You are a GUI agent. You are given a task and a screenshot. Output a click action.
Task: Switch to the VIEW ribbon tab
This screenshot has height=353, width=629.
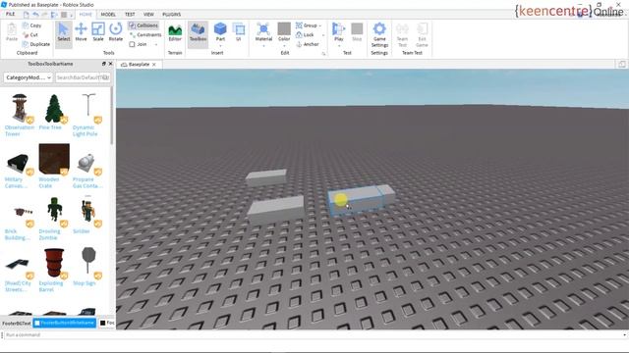[148, 15]
